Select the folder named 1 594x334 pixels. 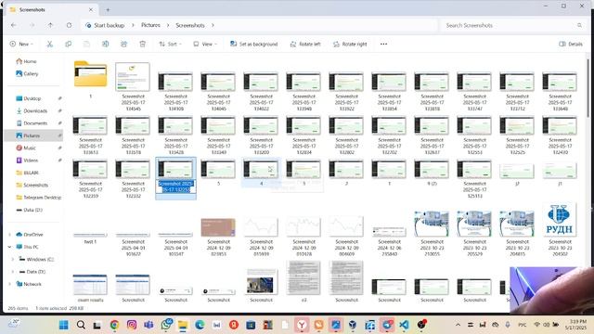pyautogui.click(x=90, y=80)
